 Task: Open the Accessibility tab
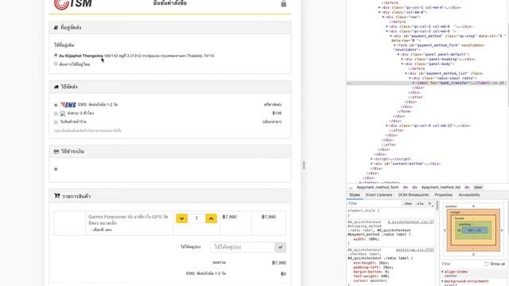point(469,195)
